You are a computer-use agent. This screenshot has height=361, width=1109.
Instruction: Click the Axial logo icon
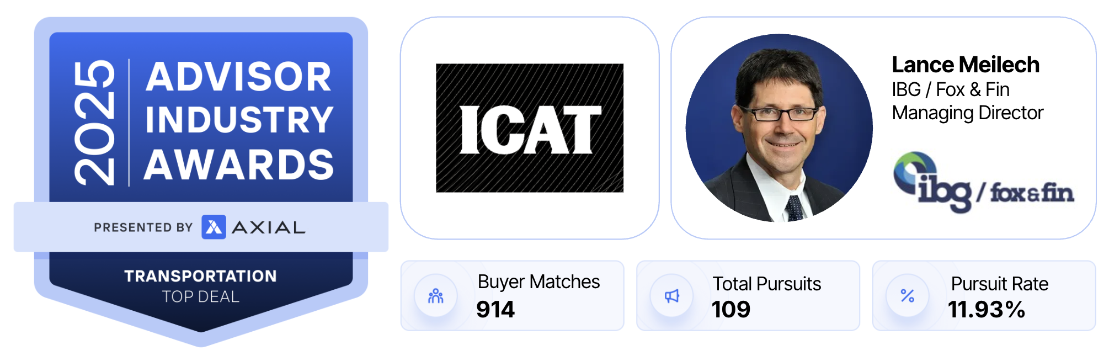pyautogui.click(x=214, y=227)
